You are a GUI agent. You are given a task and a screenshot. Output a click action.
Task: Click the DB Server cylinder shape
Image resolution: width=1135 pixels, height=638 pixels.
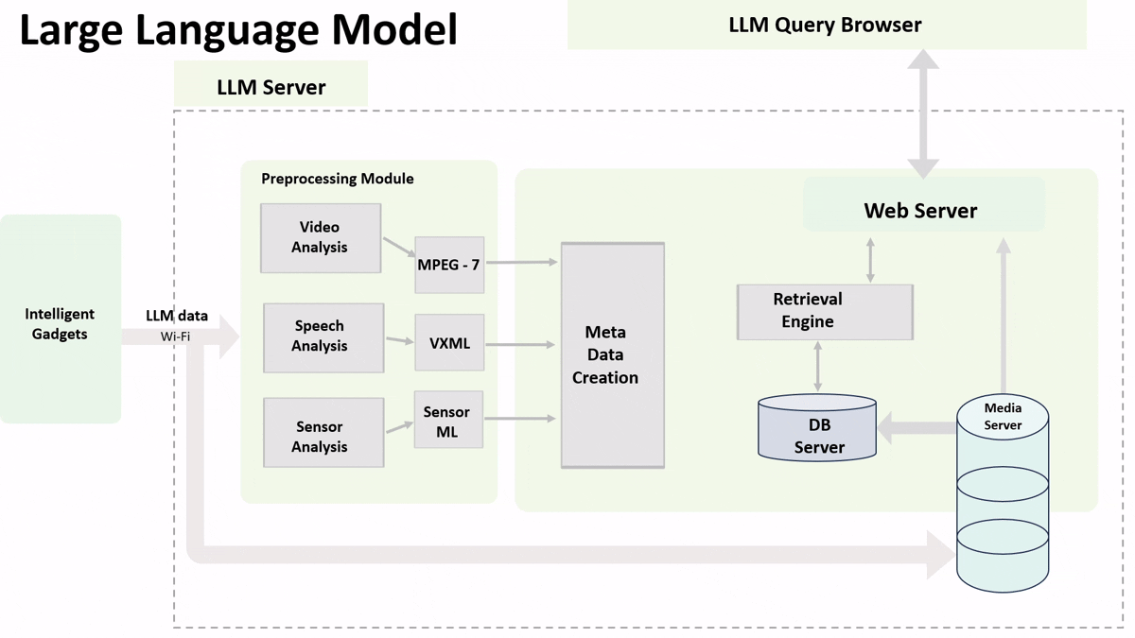click(x=817, y=429)
